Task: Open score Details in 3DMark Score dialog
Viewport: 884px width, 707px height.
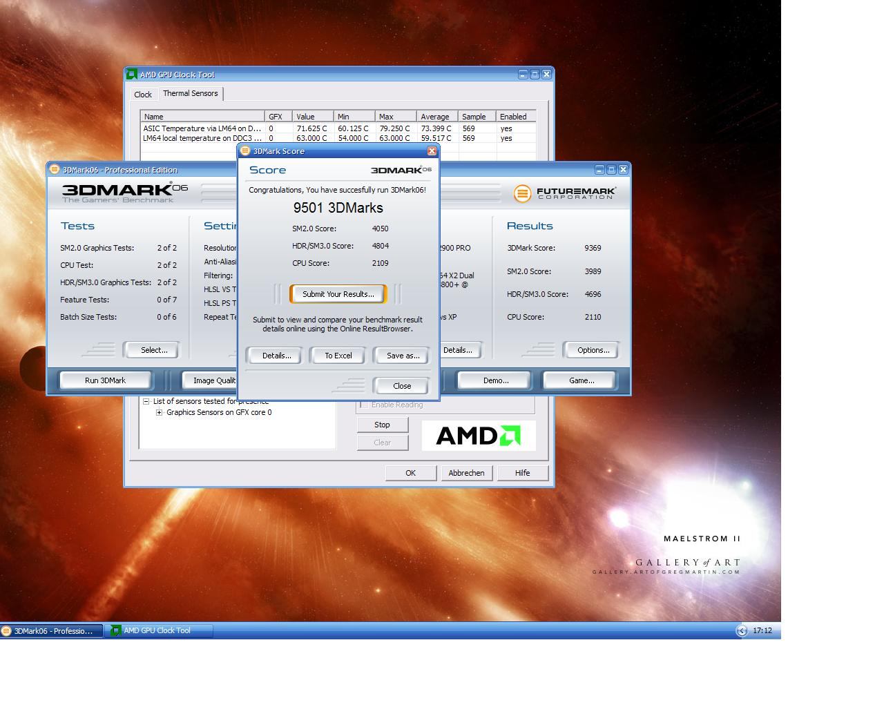Action: [276, 356]
